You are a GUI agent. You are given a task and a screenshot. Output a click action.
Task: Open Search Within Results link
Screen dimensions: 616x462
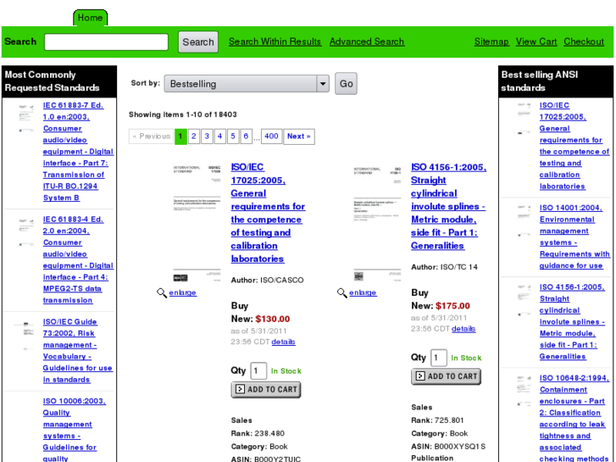275,42
